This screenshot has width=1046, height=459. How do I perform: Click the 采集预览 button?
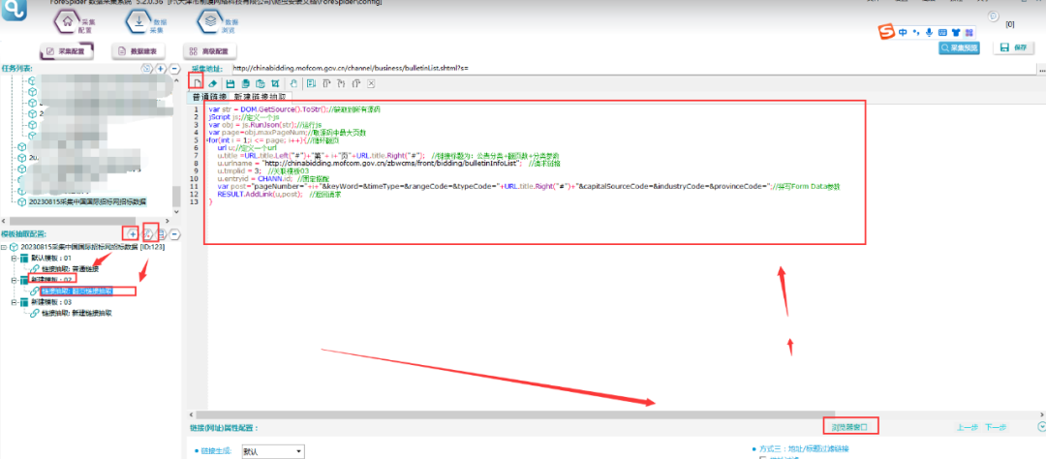coord(959,48)
